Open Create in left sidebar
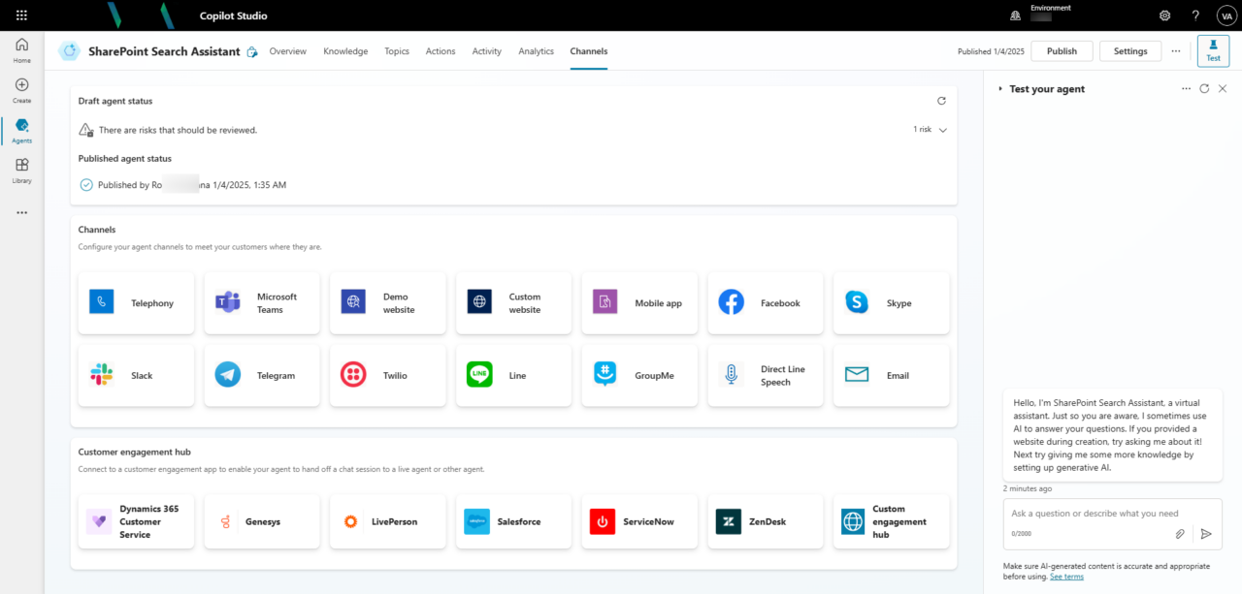1242x594 pixels. [21, 90]
